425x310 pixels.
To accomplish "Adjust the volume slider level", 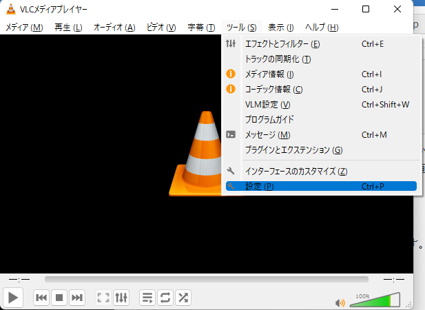I will (375, 301).
